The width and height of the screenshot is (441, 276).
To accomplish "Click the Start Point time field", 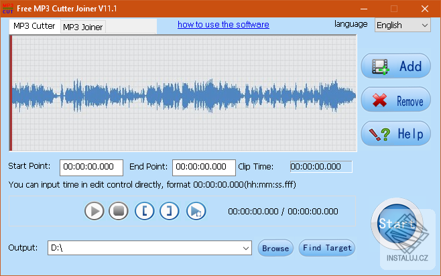I will click(91, 167).
